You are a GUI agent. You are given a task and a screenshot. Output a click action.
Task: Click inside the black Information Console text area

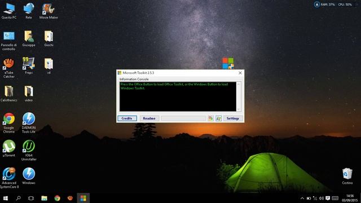coord(178,96)
